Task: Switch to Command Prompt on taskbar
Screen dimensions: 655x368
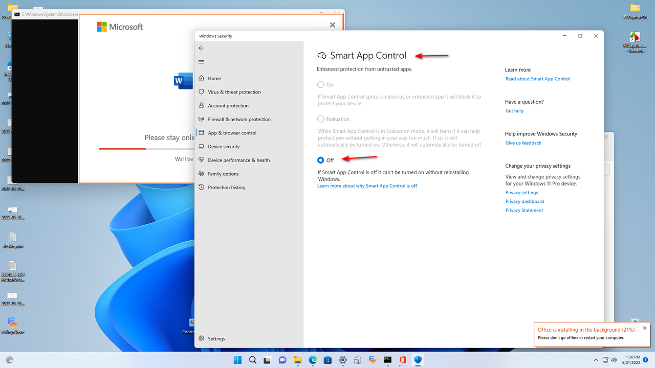Action: click(388, 360)
